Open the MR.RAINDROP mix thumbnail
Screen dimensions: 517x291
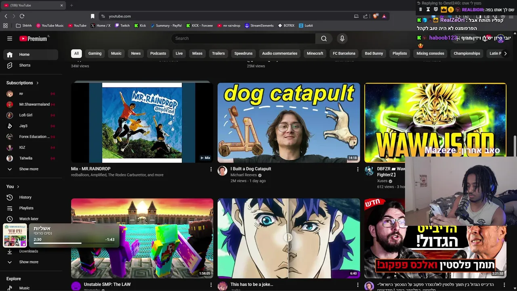(142, 123)
